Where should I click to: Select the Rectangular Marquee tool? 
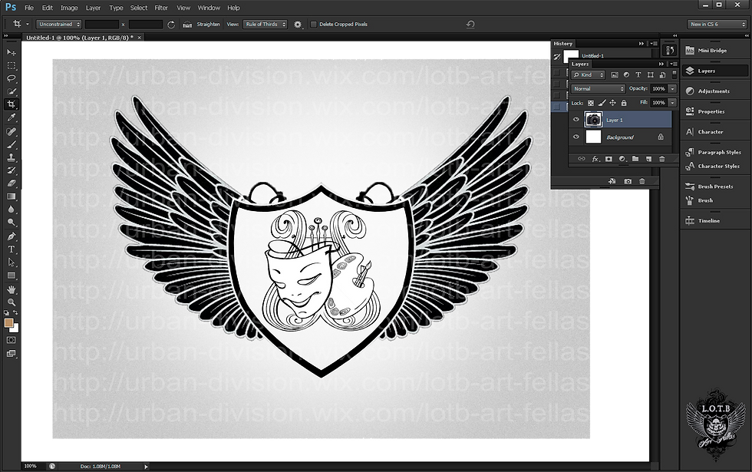pyautogui.click(x=12, y=65)
